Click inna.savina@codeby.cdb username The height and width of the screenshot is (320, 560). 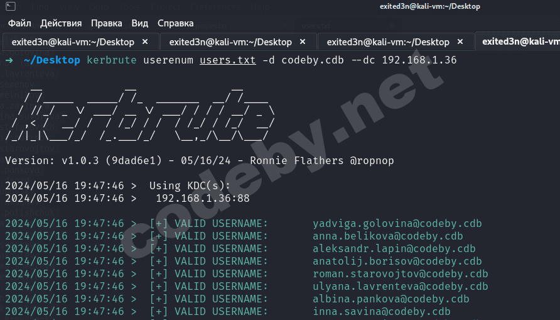382,311
